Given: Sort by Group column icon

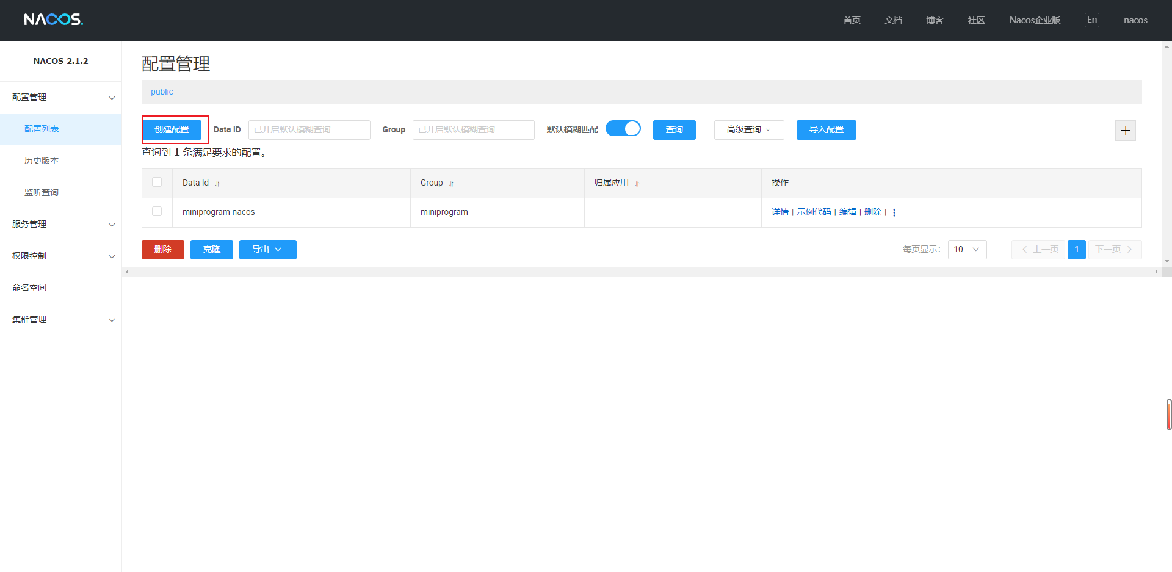Looking at the screenshot, I should click(x=452, y=184).
